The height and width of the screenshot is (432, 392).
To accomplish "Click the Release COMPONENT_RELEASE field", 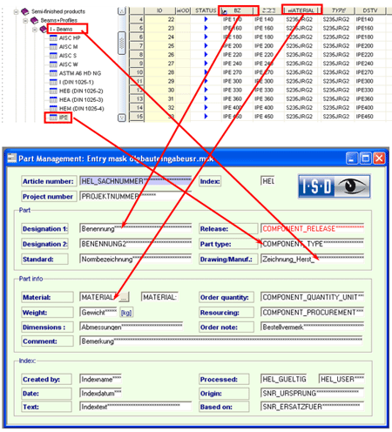I will click(313, 228).
